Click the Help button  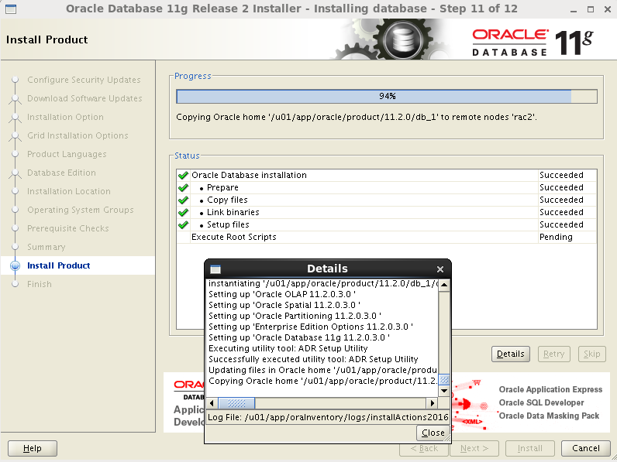(x=33, y=448)
